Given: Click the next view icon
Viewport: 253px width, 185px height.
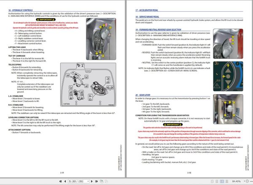Looking at the screenshot, I should click(x=107, y=181).
